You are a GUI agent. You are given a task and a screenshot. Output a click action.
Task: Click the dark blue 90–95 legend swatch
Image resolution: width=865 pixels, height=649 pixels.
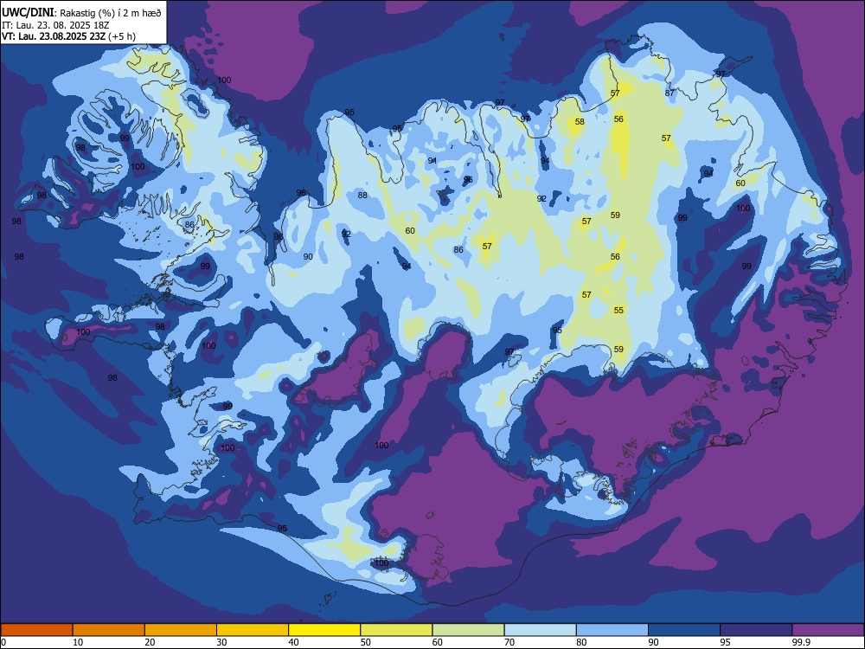[684, 629]
